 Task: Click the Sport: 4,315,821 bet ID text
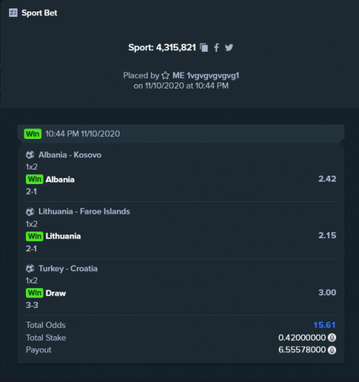pyautogui.click(x=162, y=47)
